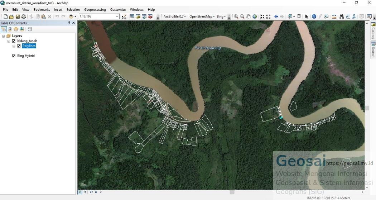Open the Editor toolbar icon
The image size is (376, 200).
(x=124, y=16)
